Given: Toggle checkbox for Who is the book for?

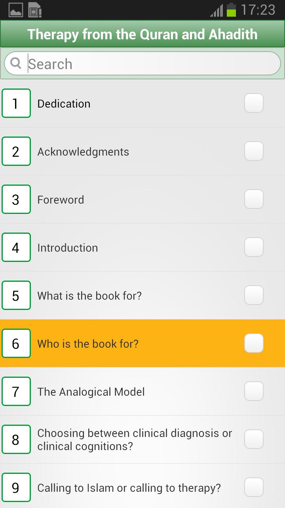Looking at the screenshot, I should [254, 343].
